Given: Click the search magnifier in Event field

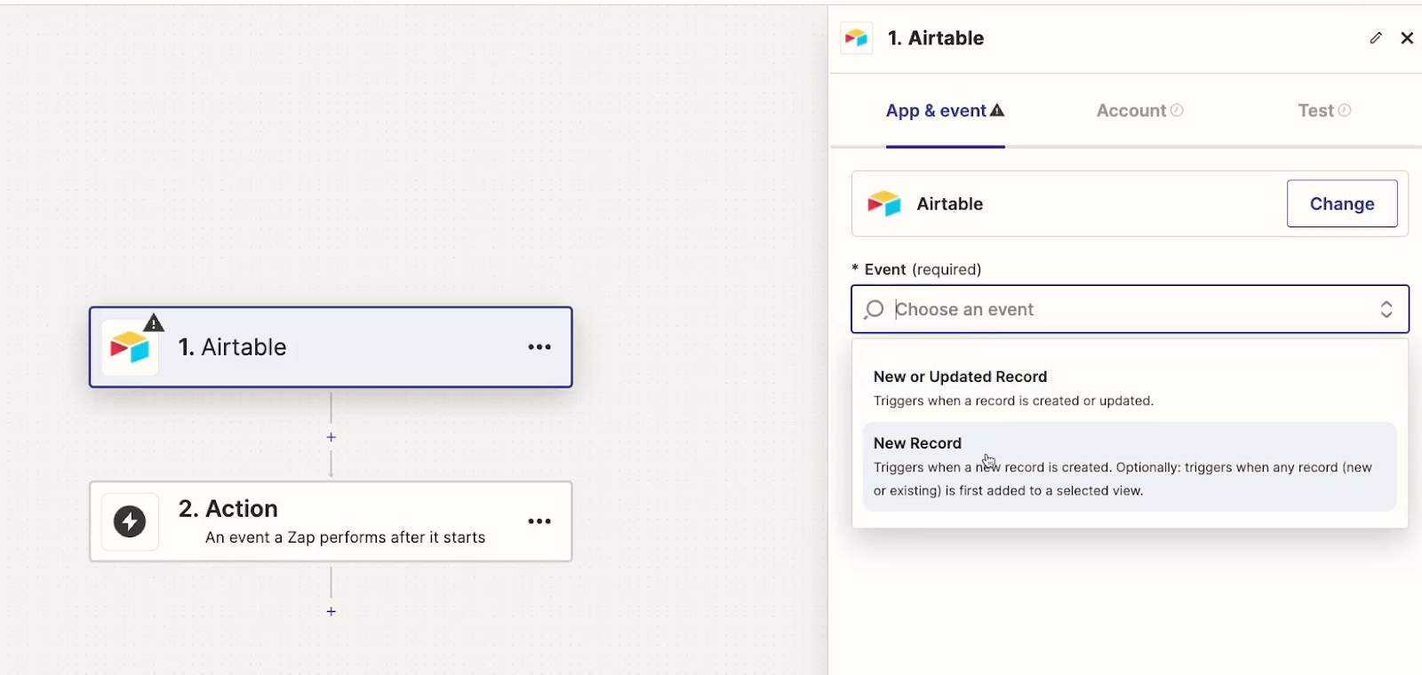Looking at the screenshot, I should point(875,309).
